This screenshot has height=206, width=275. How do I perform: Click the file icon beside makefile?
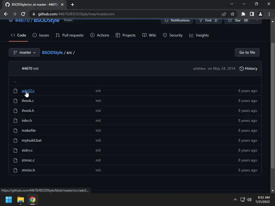pos(15,131)
